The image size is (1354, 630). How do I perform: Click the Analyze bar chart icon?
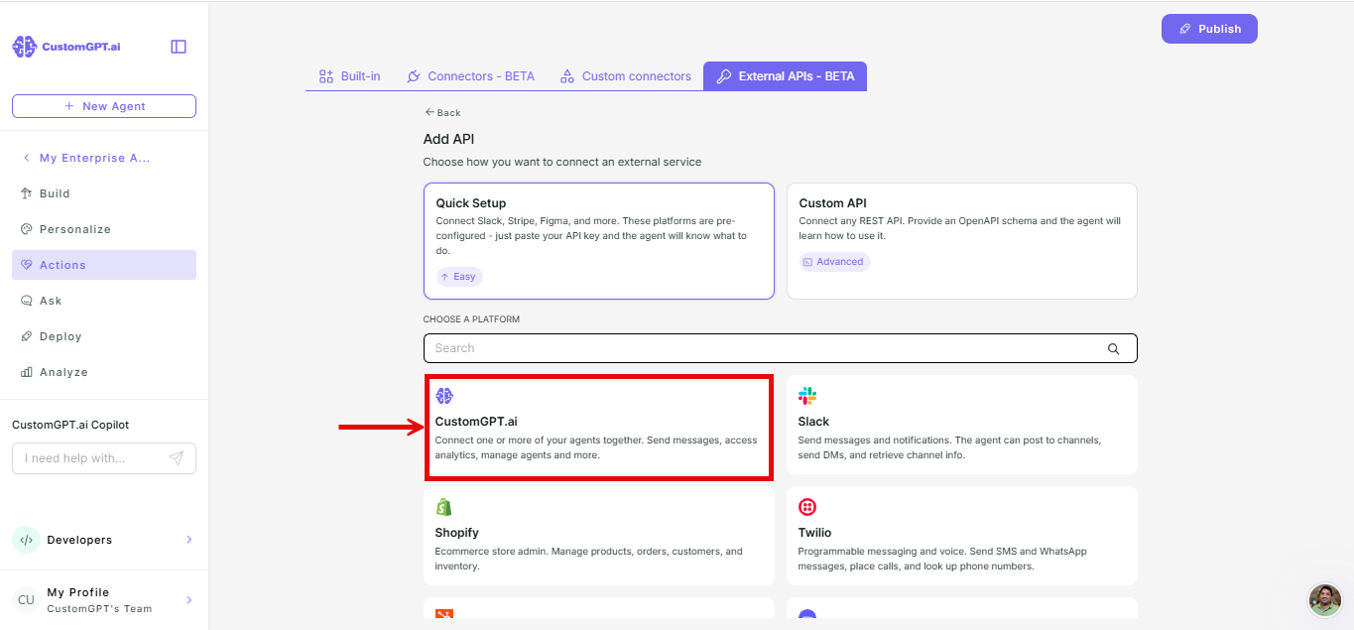click(x=27, y=372)
